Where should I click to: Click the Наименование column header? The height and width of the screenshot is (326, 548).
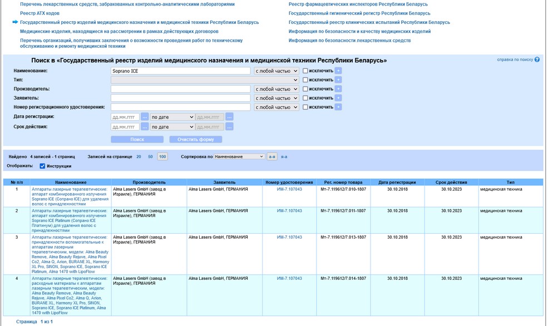tap(71, 182)
